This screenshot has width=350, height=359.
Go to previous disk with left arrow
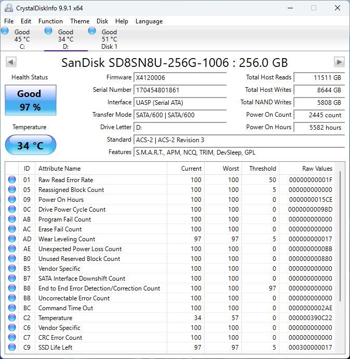pos(11,62)
